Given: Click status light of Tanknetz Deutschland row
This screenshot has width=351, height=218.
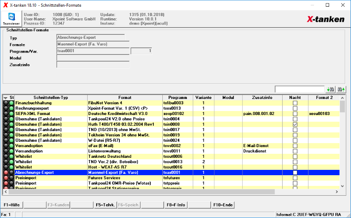Looking at the screenshot, I should tap(11, 156).
